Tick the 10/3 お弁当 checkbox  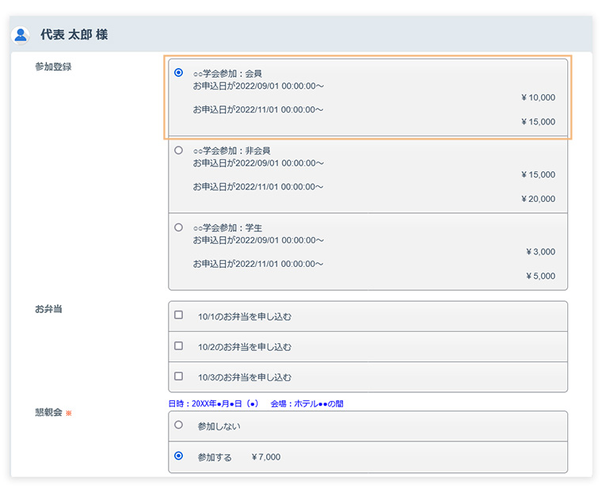pyautogui.click(x=178, y=376)
